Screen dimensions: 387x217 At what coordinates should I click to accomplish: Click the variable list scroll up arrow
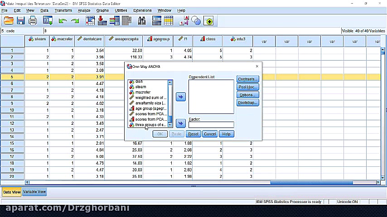pyautogui.click(x=170, y=83)
